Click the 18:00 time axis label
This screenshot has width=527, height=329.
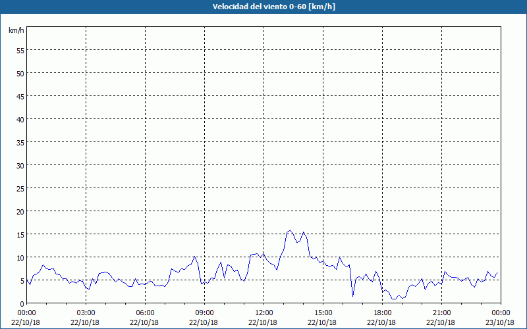pyautogui.click(x=382, y=313)
